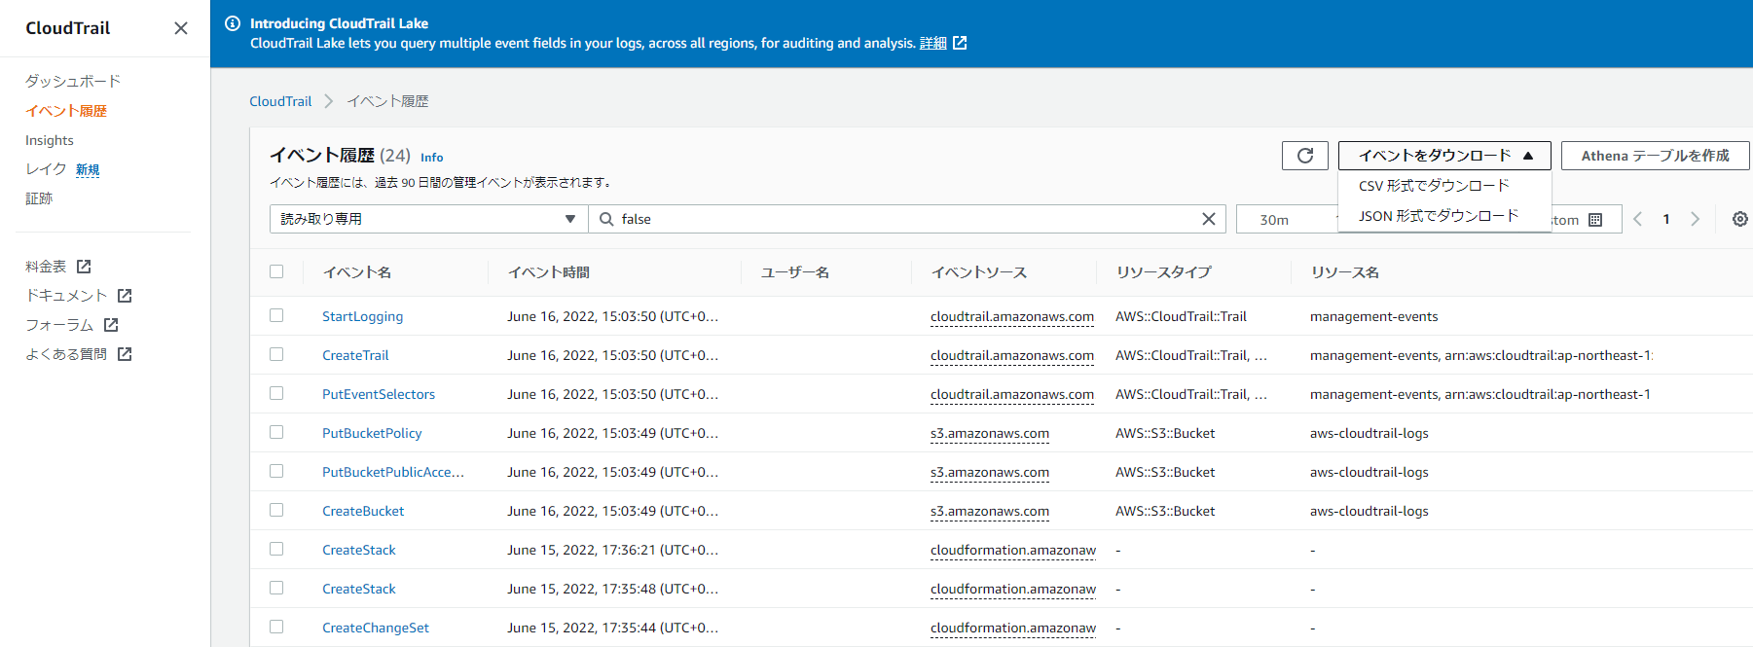
Task: Select the CreateTrail event checkbox
Action: click(276, 354)
